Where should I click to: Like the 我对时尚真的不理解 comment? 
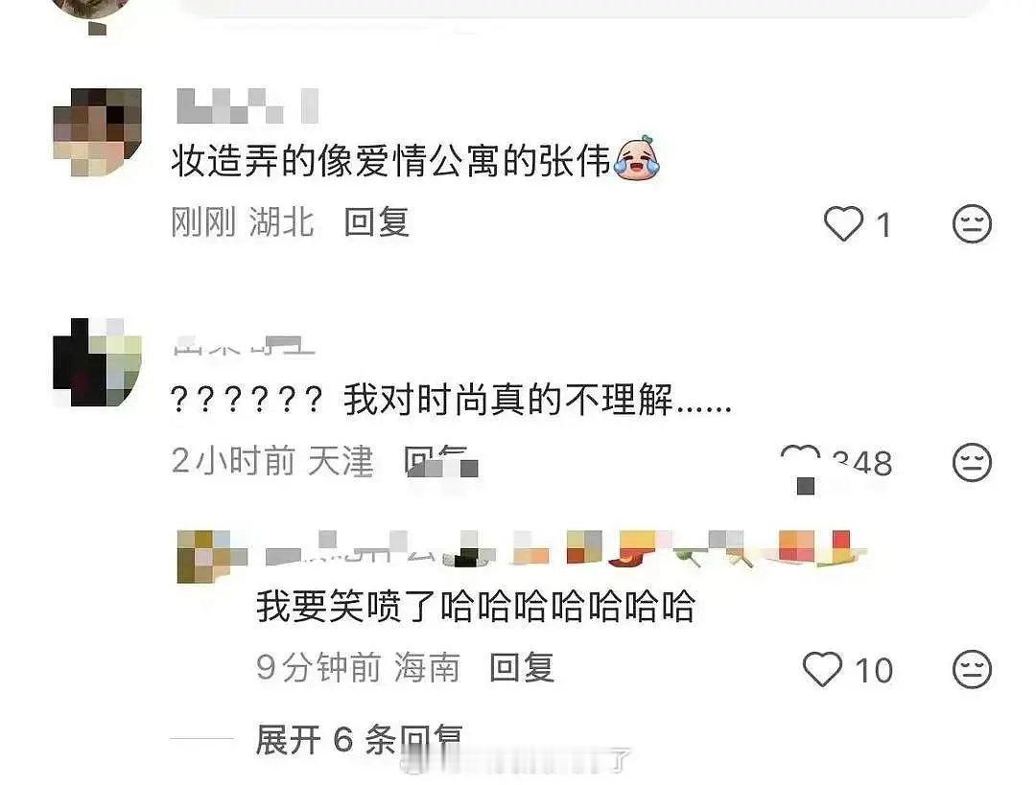tap(800, 461)
